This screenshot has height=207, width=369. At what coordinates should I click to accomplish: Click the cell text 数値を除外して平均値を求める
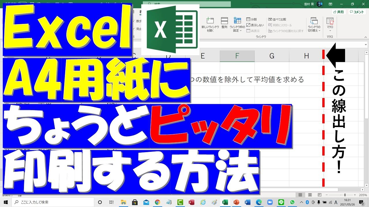(x=250, y=80)
